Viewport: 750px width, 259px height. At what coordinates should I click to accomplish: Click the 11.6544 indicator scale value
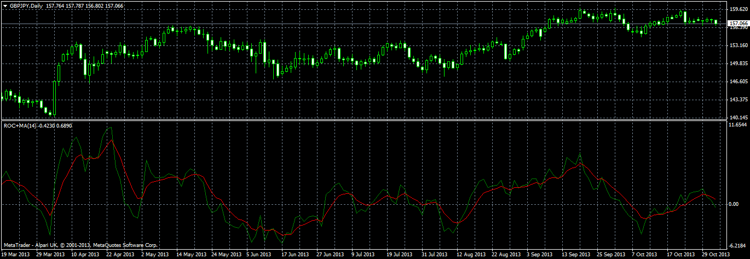738,125
